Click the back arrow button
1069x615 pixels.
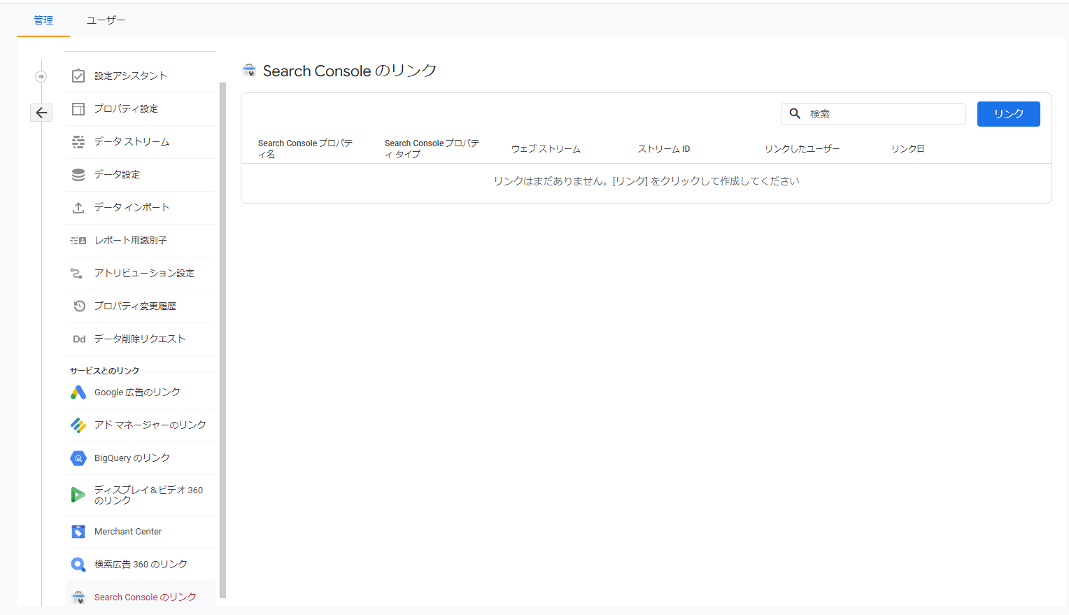point(41,113)
